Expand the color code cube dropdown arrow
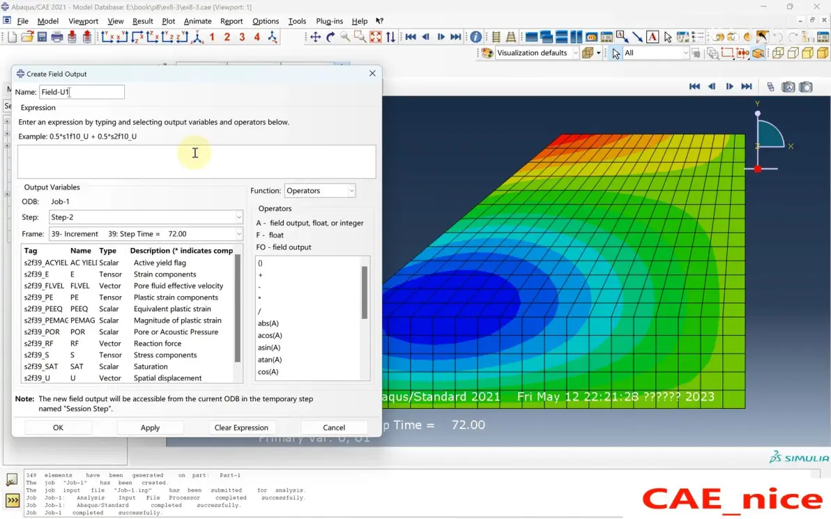831x519 pixels. coord(598,53)
